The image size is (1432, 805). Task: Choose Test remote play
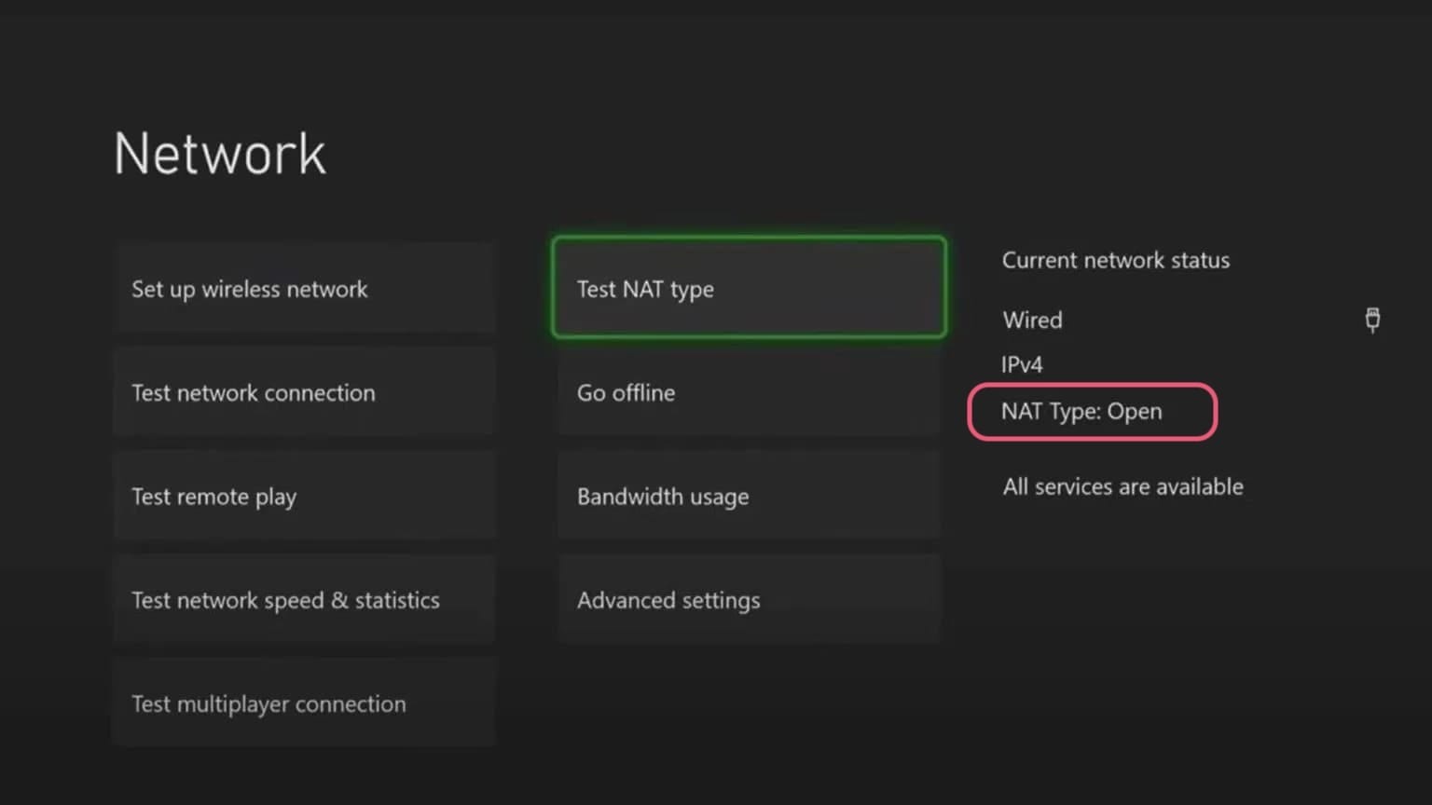[x=303, y=496]
